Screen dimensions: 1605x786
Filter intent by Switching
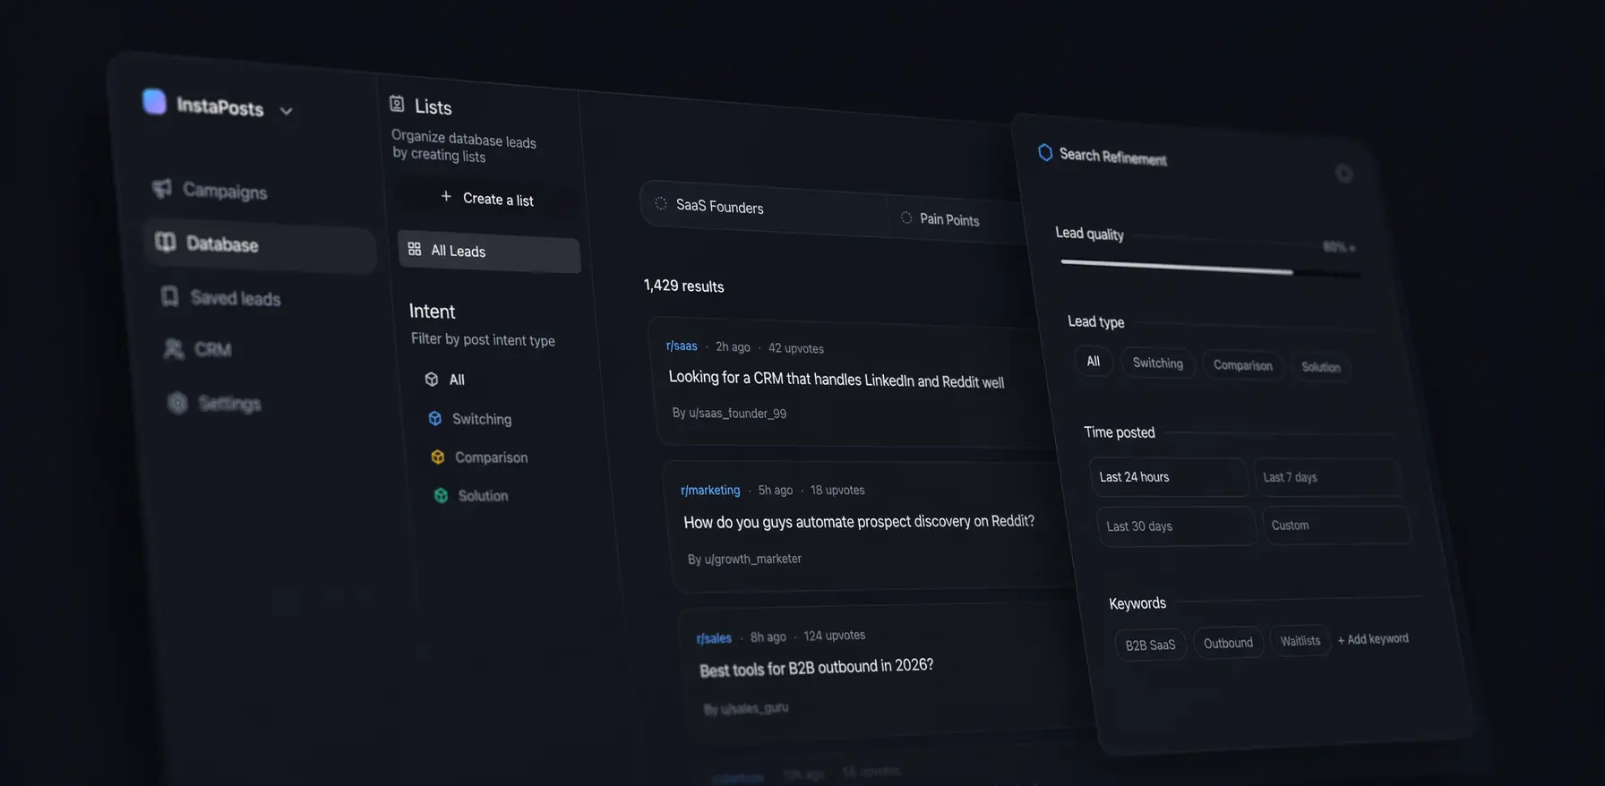tap(482, 419)
